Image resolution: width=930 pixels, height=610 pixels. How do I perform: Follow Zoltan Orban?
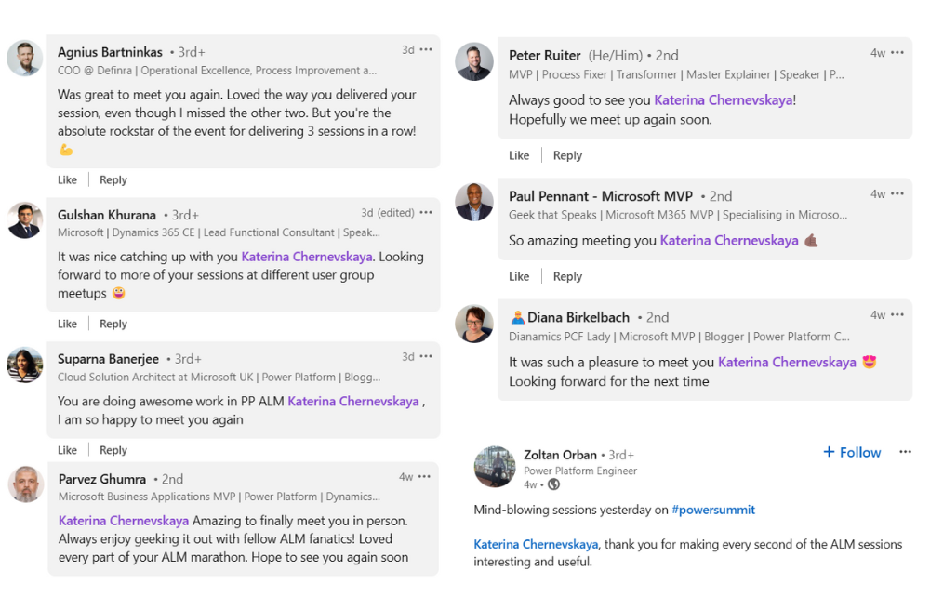coord(852,453)
